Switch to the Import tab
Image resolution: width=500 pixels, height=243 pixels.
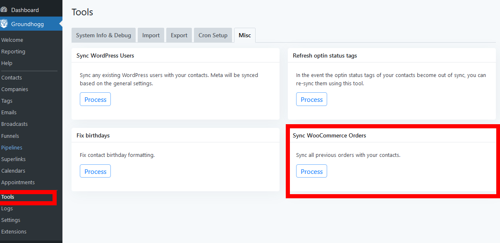[x=151, y=35]
